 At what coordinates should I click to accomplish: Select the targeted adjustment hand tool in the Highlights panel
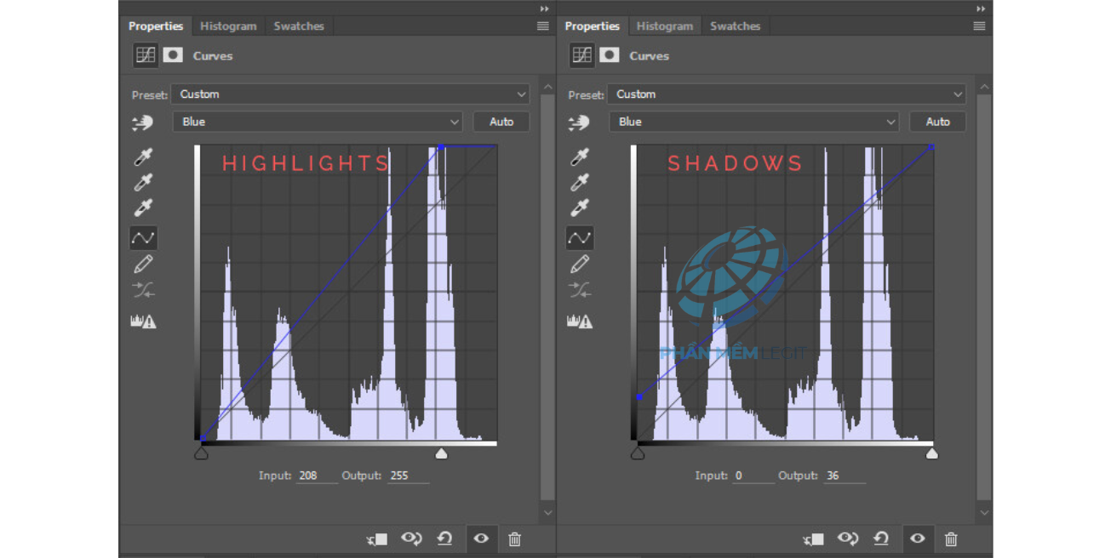click(142, 122)
